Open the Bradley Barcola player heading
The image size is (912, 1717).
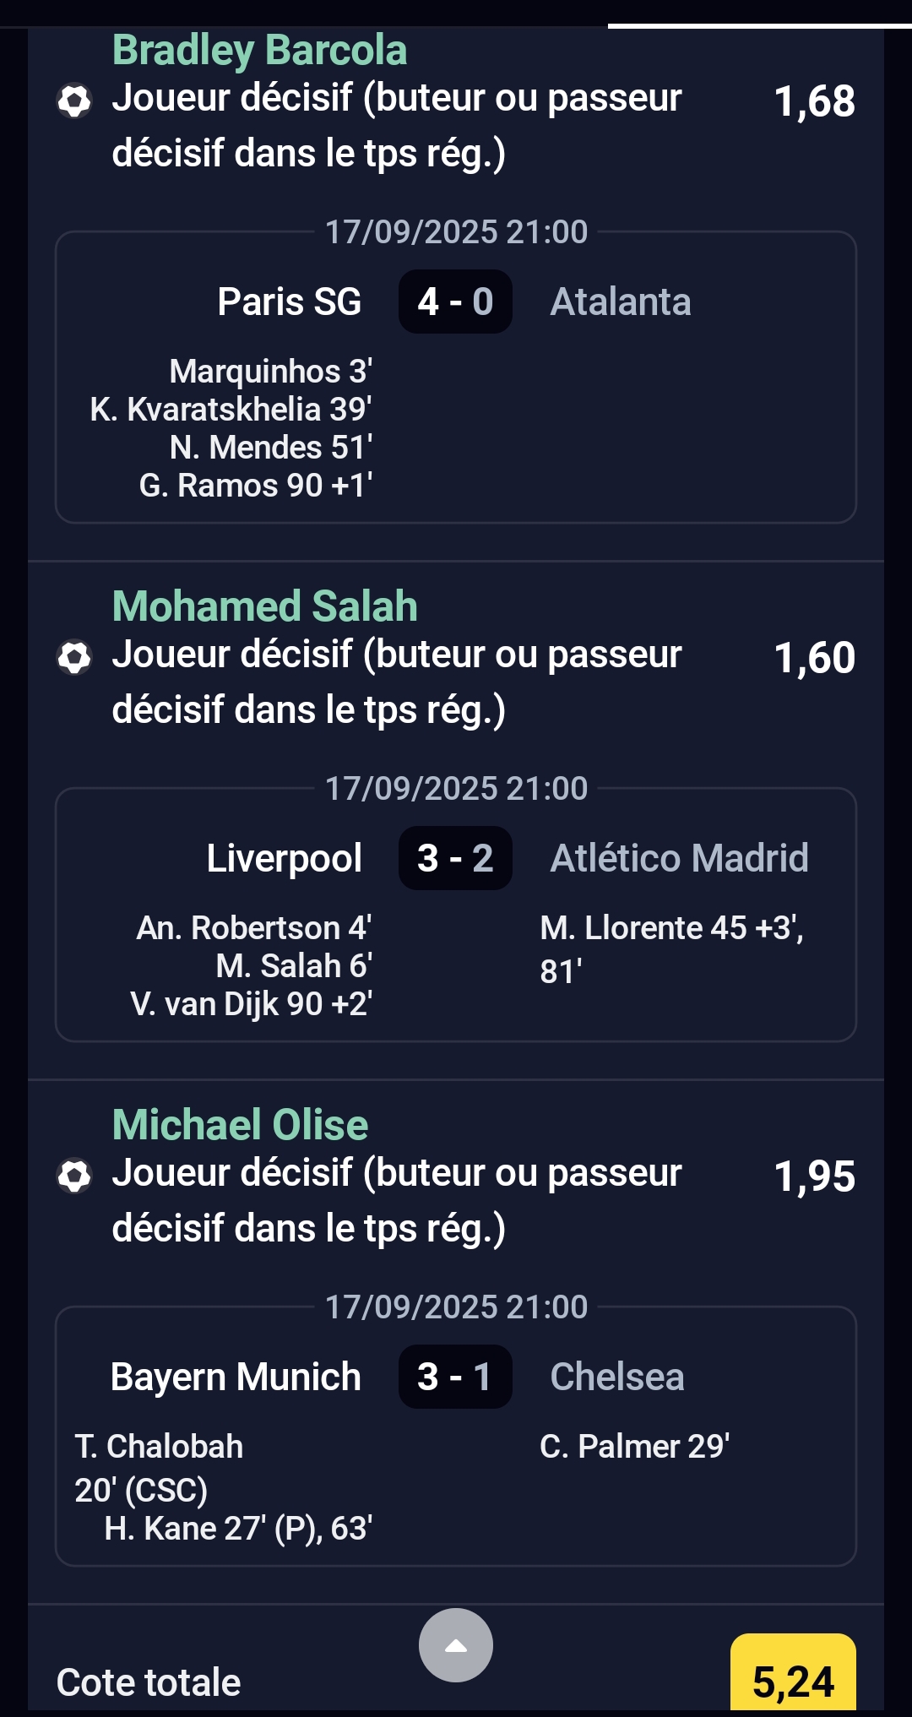click(259, 50)
